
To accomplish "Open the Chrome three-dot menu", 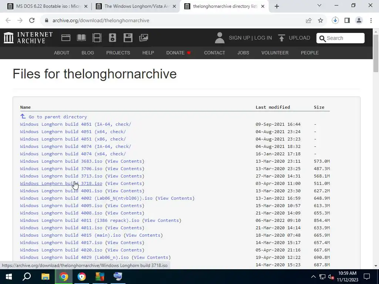I will (371, 21).
